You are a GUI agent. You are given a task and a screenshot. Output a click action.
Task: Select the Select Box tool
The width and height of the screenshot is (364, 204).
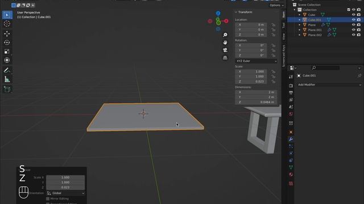[x=7, y=15]
